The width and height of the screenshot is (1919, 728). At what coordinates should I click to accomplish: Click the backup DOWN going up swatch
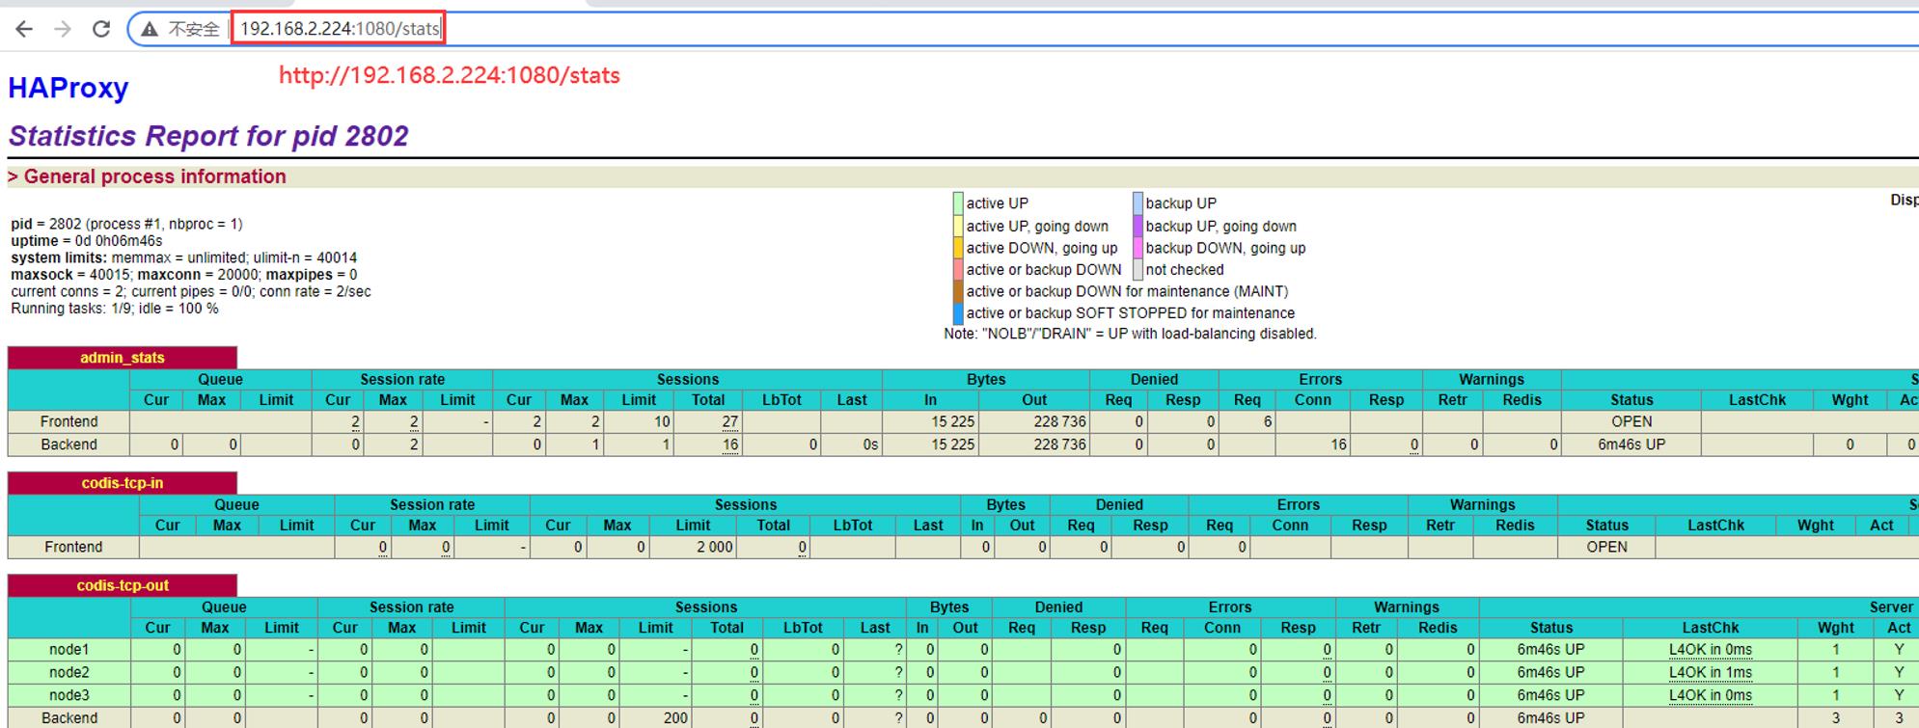(1138, 248)
